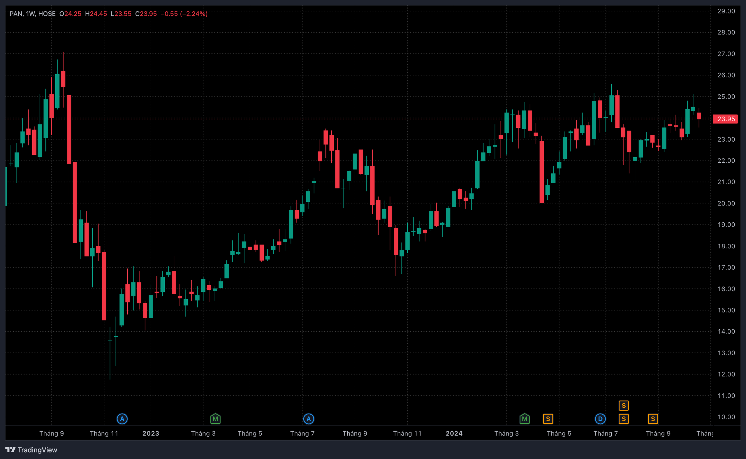Click the 19.00 price axis label
Image resolution: width=746 pixels, height=459 pixels.
click(x=726, y=225)
